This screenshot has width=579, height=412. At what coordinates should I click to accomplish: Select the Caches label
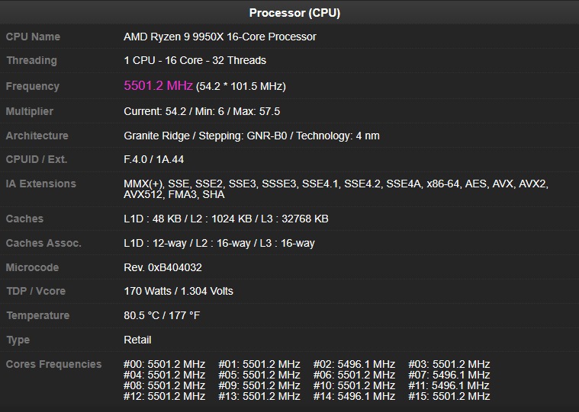click(24, 219)
